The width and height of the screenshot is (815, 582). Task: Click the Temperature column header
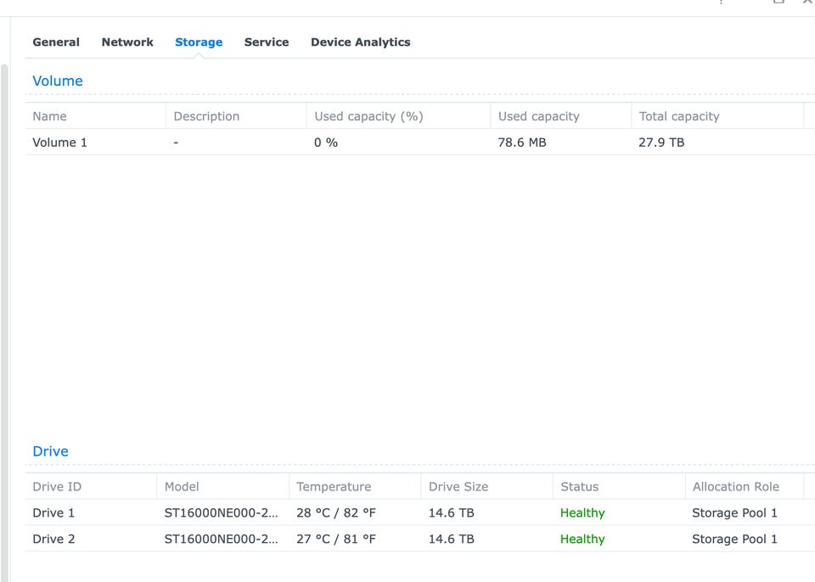(x=334, y=487)
